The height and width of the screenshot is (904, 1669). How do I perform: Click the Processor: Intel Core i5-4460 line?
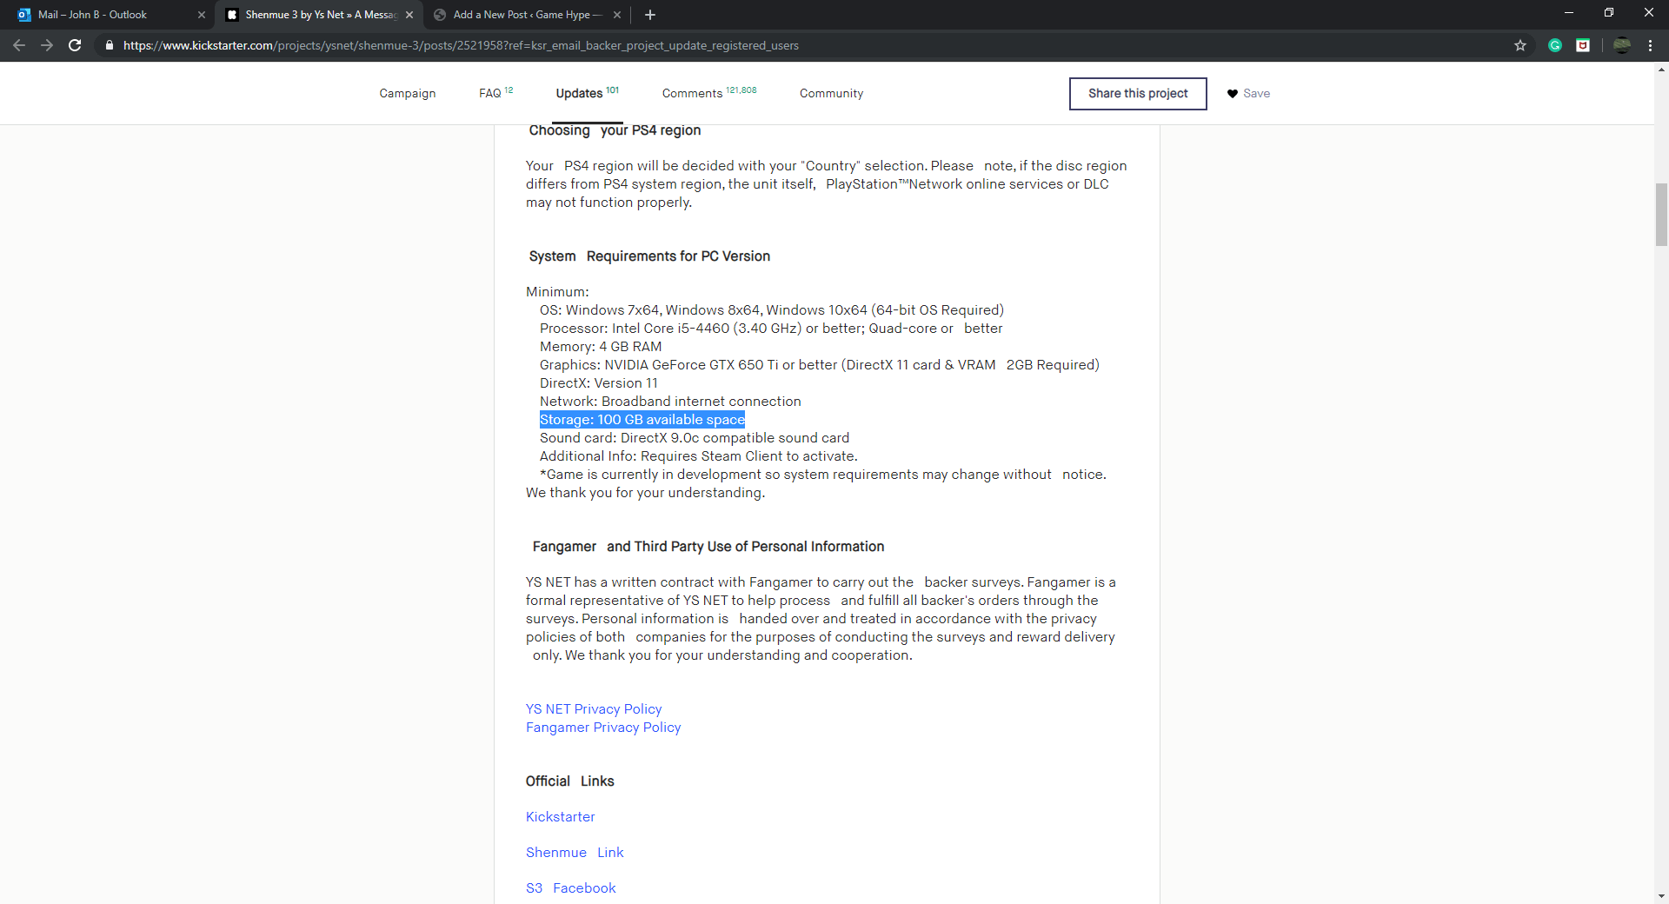point(771,329)
